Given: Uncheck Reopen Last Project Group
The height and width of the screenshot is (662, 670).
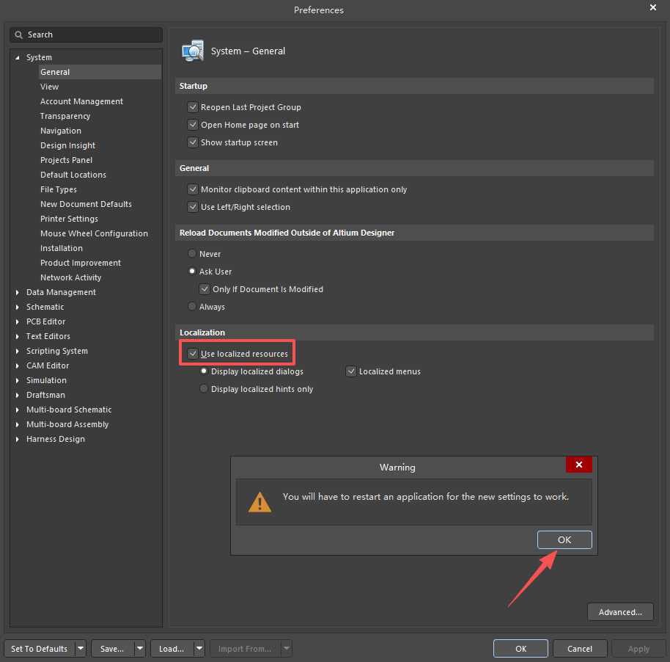Looking at the screenshot, I should (193, 107).
